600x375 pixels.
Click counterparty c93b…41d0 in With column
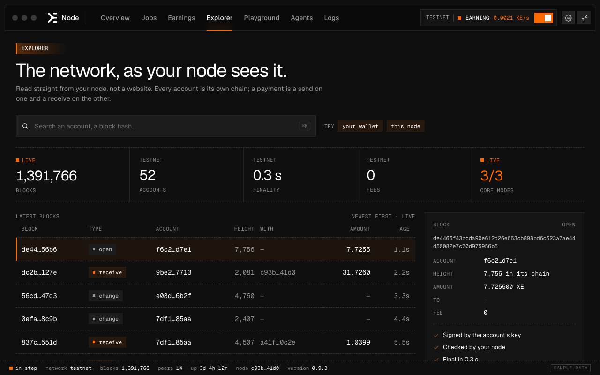tap(278, 272)
